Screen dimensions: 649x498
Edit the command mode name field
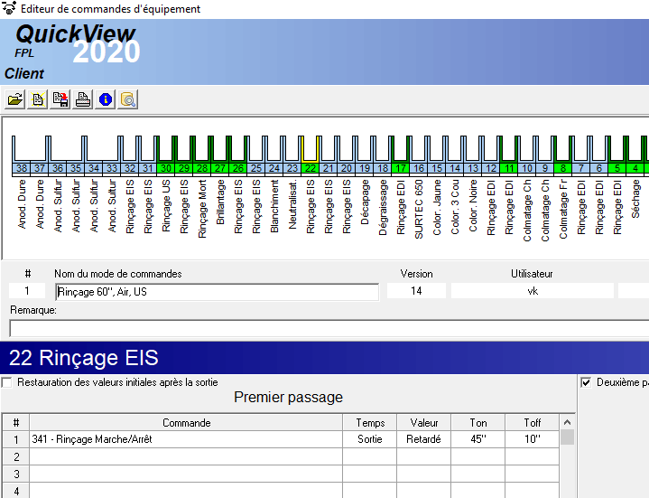point(217,292)
